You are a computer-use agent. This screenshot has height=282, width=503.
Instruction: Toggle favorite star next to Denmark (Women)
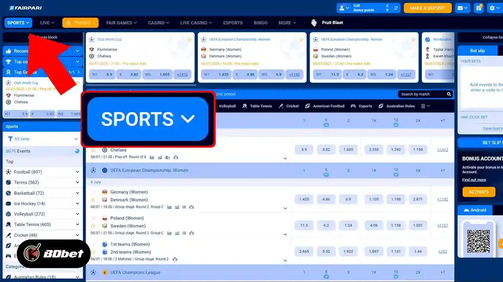point(93,200)
